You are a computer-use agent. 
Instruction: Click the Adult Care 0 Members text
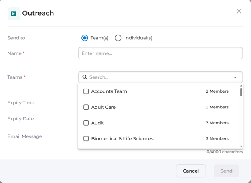click(217, 107)
